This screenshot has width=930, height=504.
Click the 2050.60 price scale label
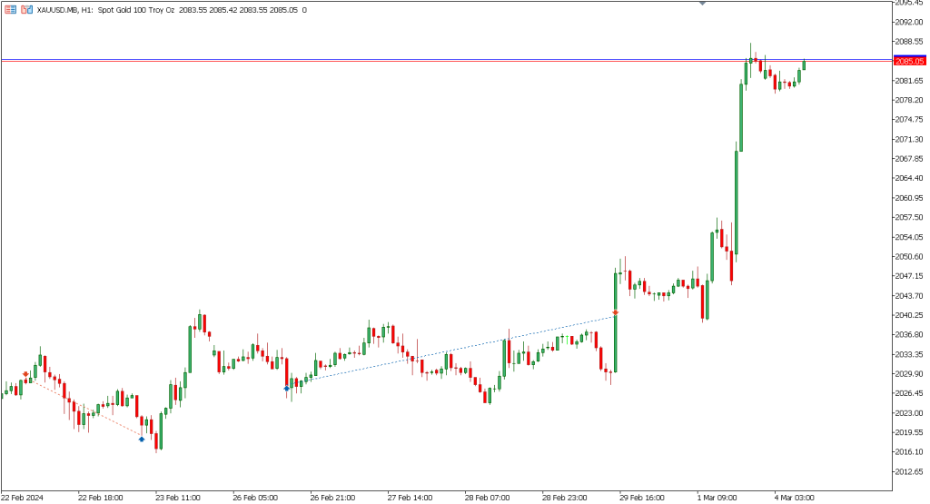[x=909, y=257]
